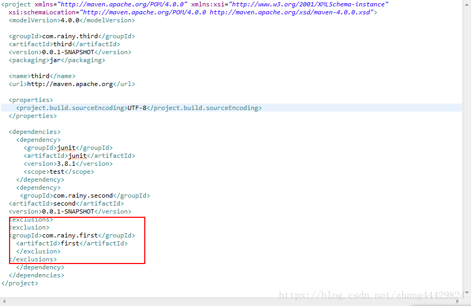Click the scope value test

click(x=57, y=172)
